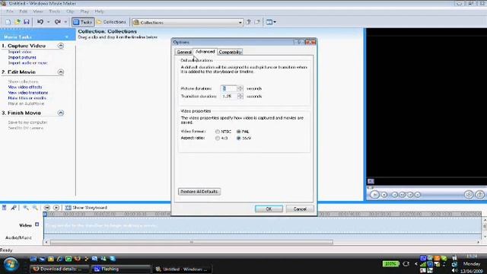Click the Up One Level icon

click(249, 22)
